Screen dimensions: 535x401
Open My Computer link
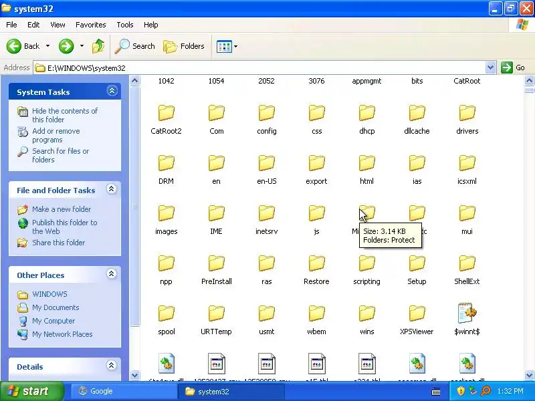tap(53, 321)
